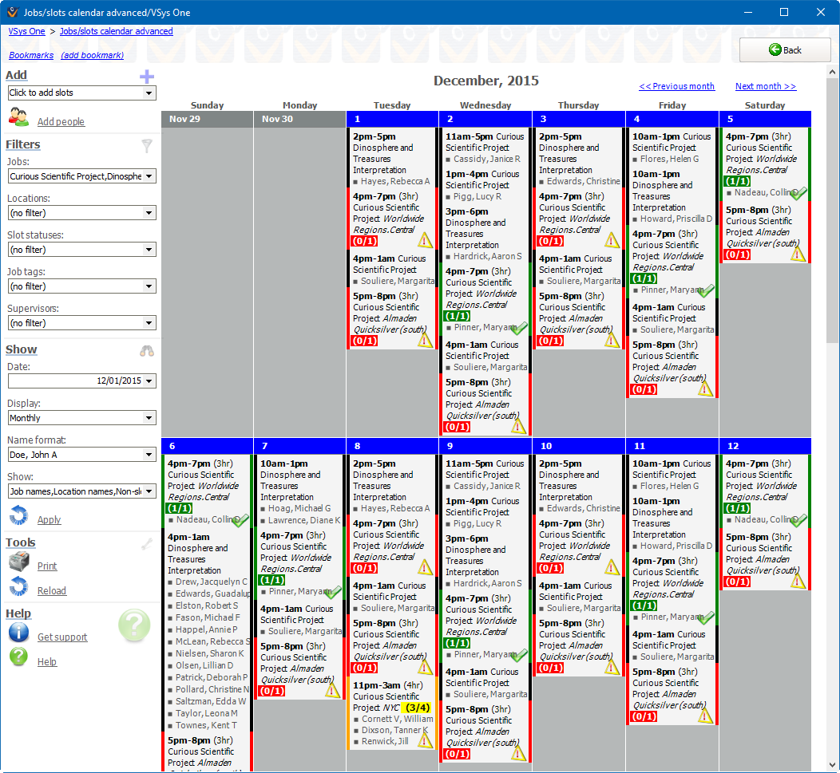Click the Bookmarks link
Viewport: 840px width, 773px height.
coord(31,55)
